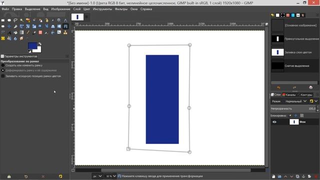The width and height of the screenshot is (320, 180).
Task: Select the pink Eraser tool
Action: 40,32
